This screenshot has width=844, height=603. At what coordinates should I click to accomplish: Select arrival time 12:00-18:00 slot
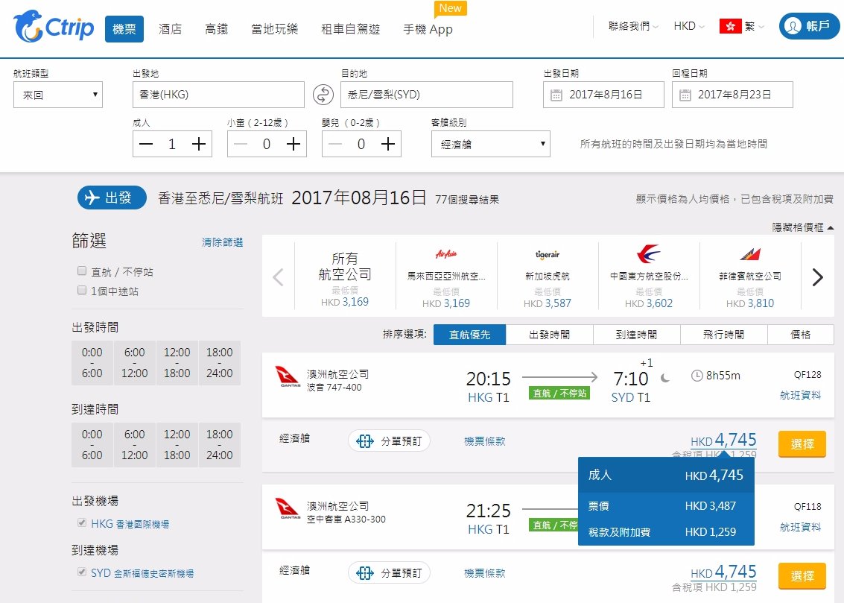(x=177, y=445)
